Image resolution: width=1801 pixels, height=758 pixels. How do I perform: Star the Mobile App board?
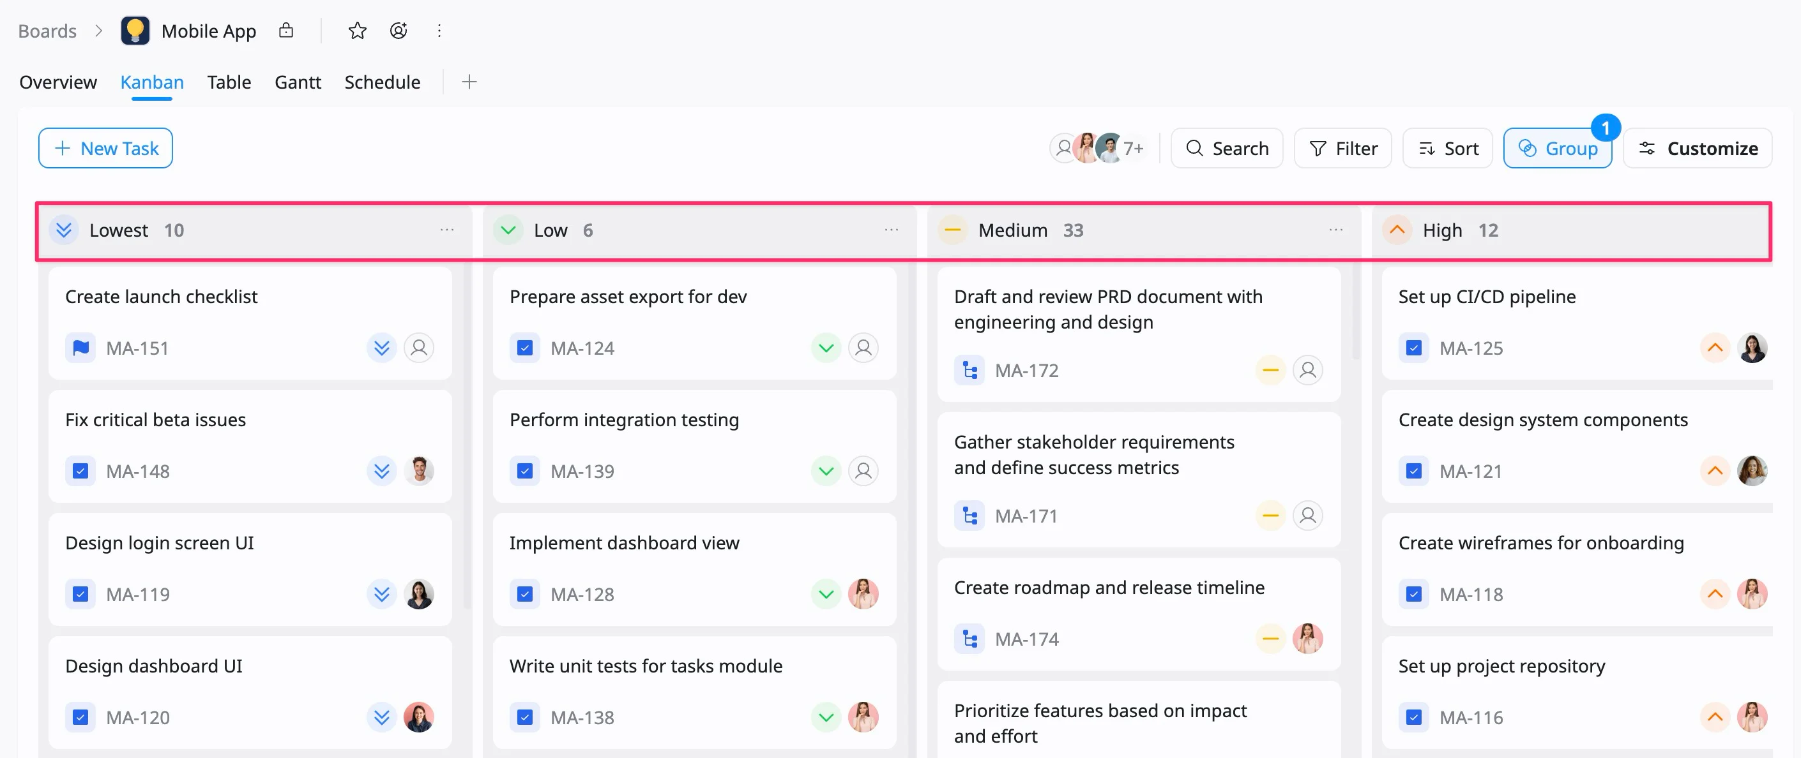(357, 31)
